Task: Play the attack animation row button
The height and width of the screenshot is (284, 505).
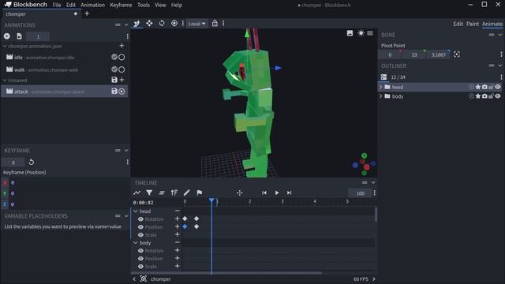Action: (122, 92)
